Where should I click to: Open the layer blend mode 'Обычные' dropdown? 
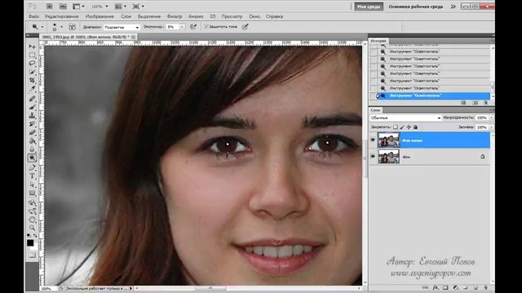click(x=405, y=117)
